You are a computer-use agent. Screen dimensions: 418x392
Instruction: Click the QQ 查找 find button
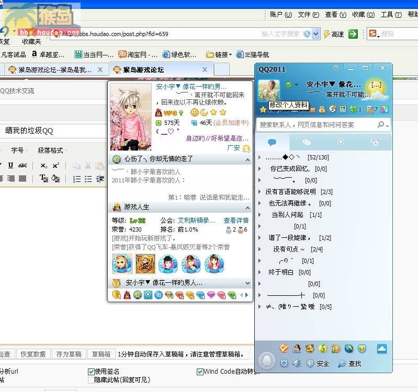point(349,363)
